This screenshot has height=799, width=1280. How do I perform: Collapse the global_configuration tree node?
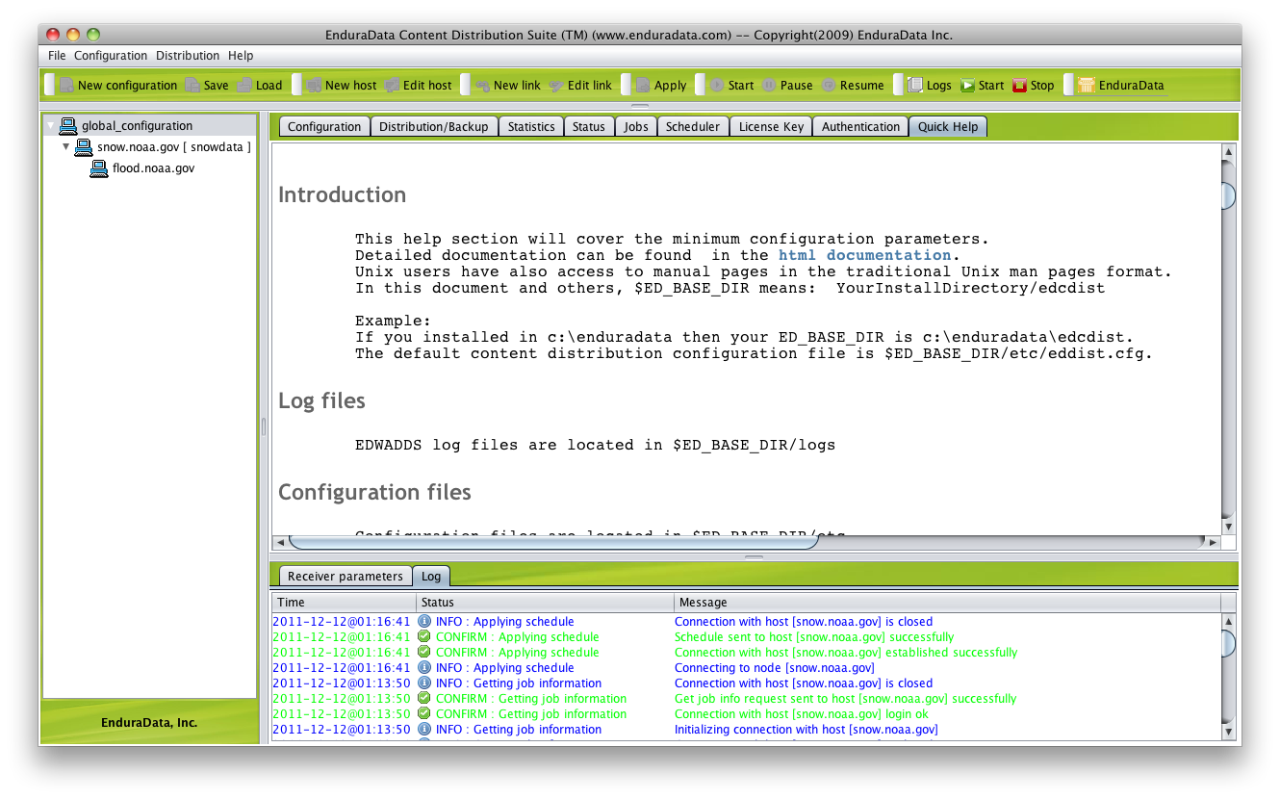point(51,126)
